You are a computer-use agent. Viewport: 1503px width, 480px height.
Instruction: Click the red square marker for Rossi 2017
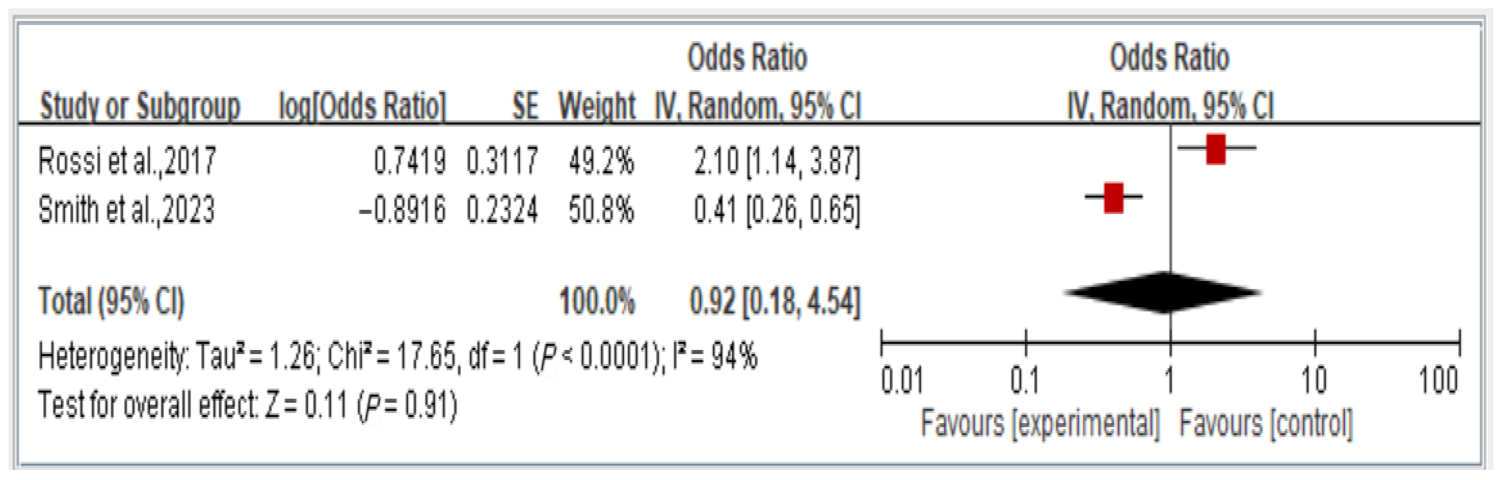click(x=1216, y=149)
